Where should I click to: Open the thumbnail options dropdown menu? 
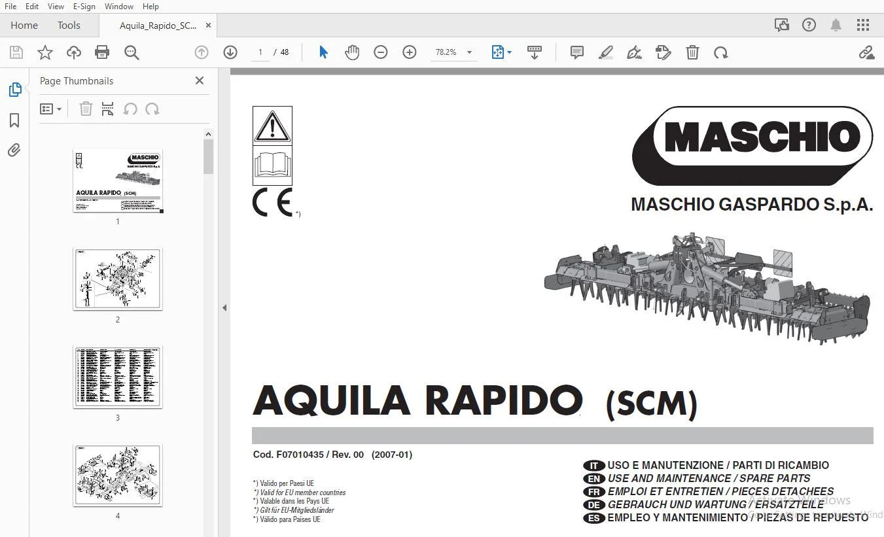(x=50, y=109)
